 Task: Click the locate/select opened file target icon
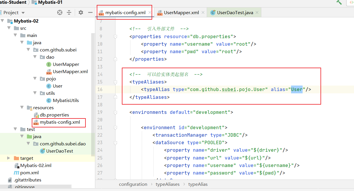(x=60, y=12)
